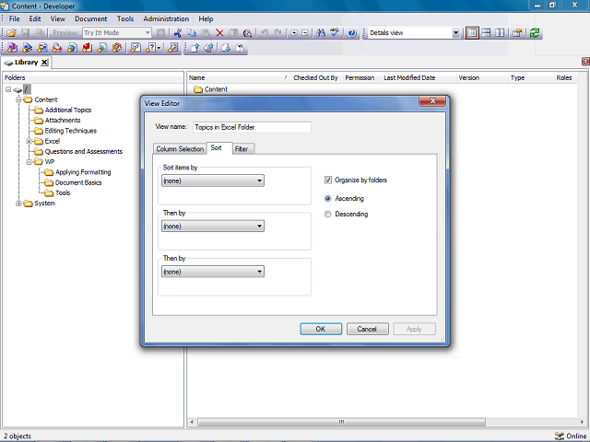590x442 pixels.
Task: Switch to the Column Selection tab
Action: point(180,149)
